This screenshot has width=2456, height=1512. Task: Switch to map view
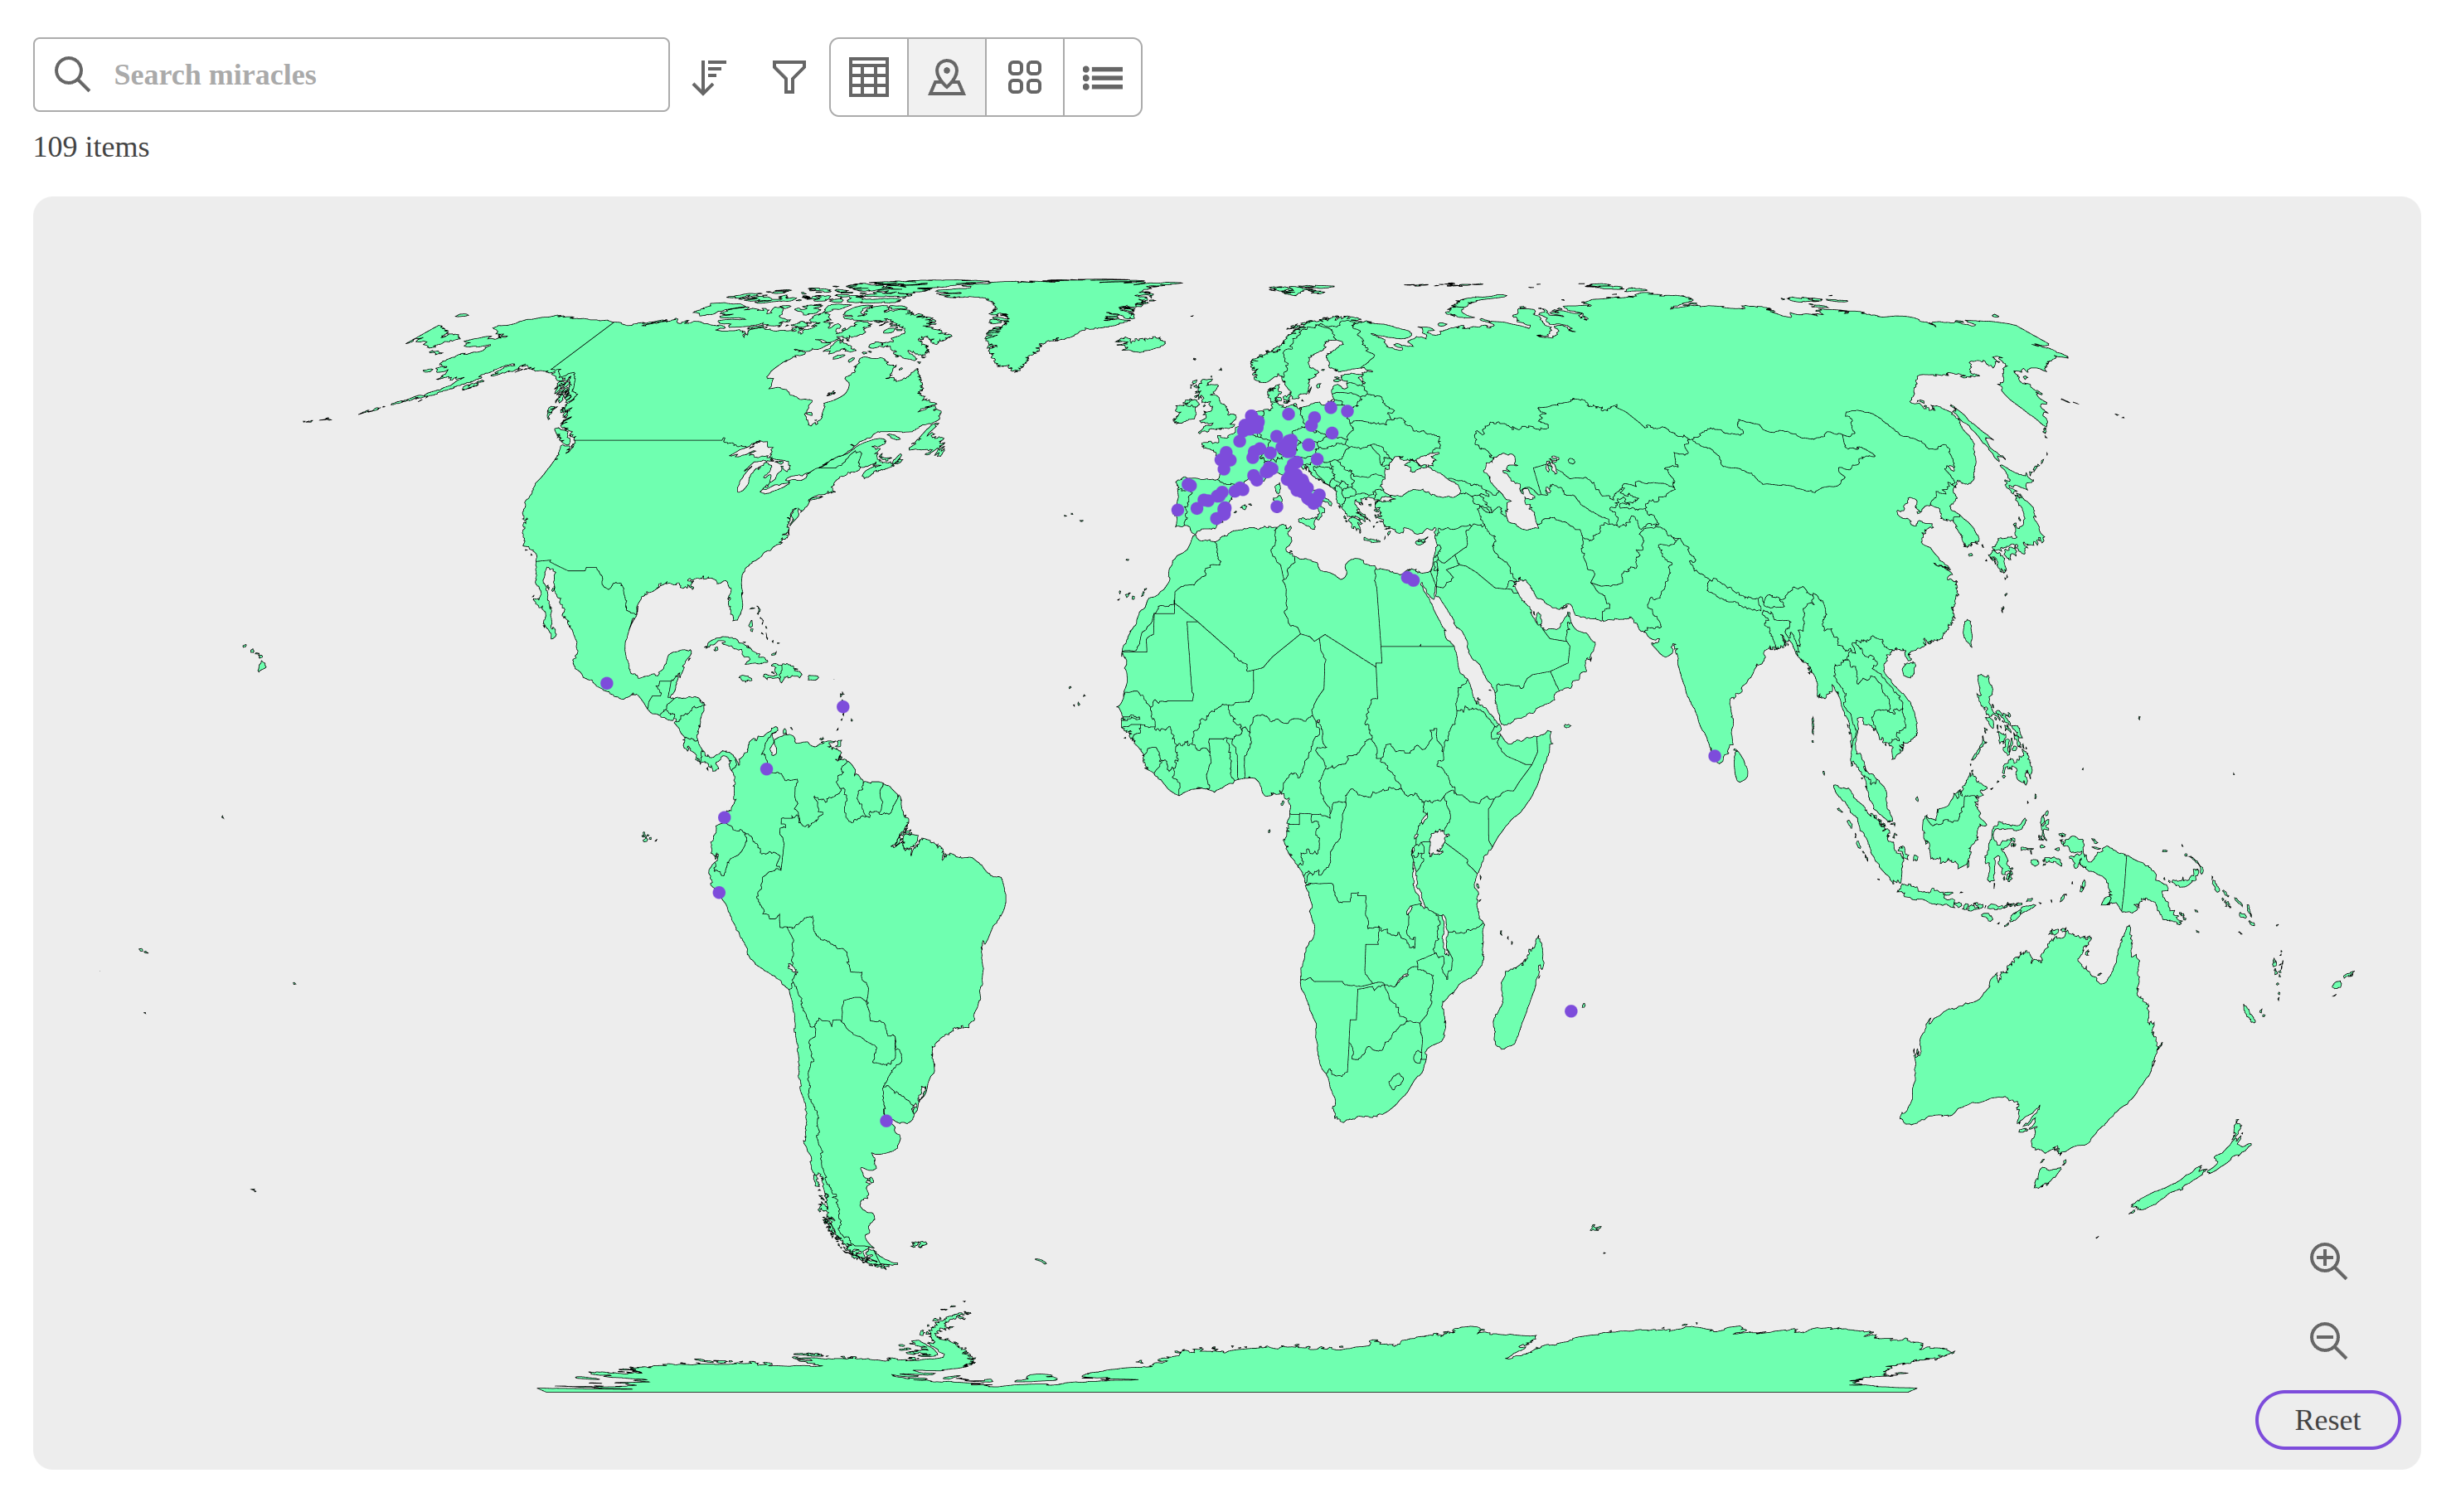click(x=947, y=77)
